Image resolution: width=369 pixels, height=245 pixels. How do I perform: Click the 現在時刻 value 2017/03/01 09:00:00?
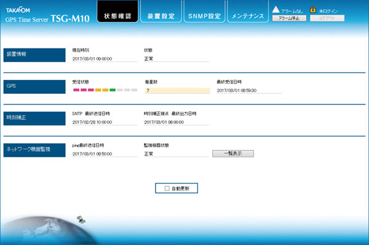[x=92, y=59]
